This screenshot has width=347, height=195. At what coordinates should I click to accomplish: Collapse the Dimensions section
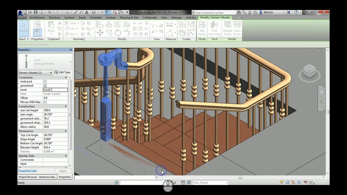click(x=66, y=131)
